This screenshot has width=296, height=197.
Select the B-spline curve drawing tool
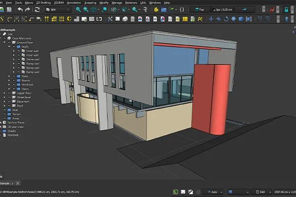tap(2, 19)
